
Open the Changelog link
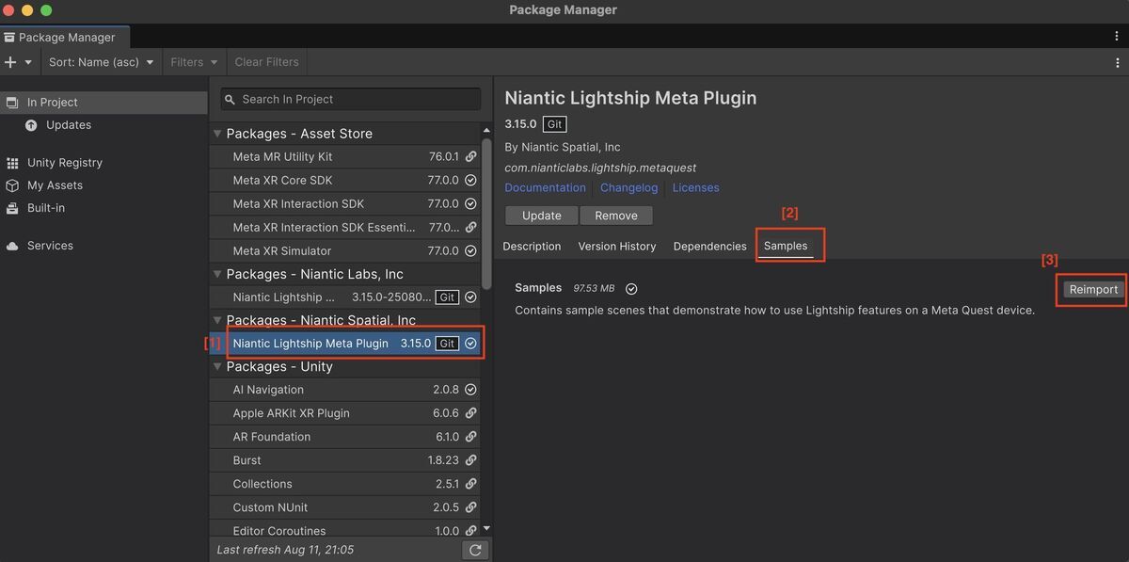point(629,187)
